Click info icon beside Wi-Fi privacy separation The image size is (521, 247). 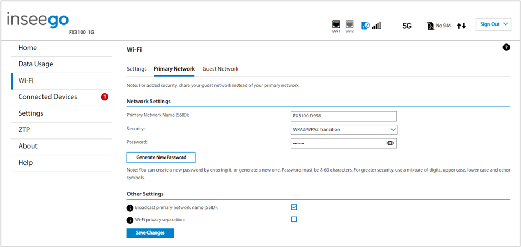pos(130,220)
